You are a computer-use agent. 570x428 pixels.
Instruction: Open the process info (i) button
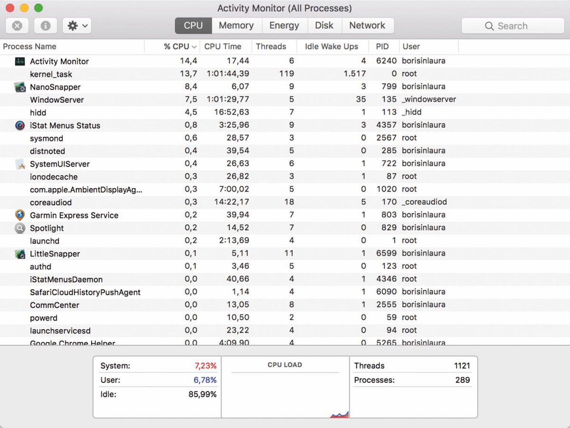[46, 26]
